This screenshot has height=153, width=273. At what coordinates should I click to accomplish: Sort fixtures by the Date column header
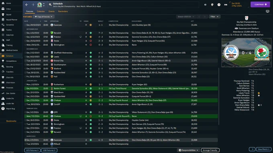pos(26,21)
